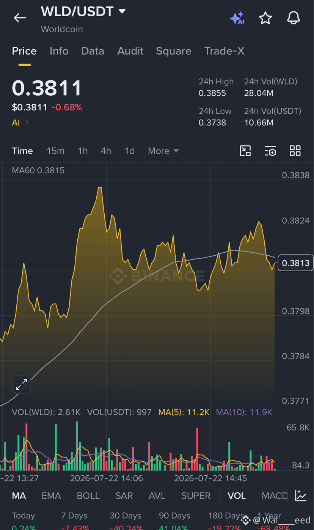Expand the yellow AI chevron link
Screen dimensions: 314x530
(x=20, y=122)
